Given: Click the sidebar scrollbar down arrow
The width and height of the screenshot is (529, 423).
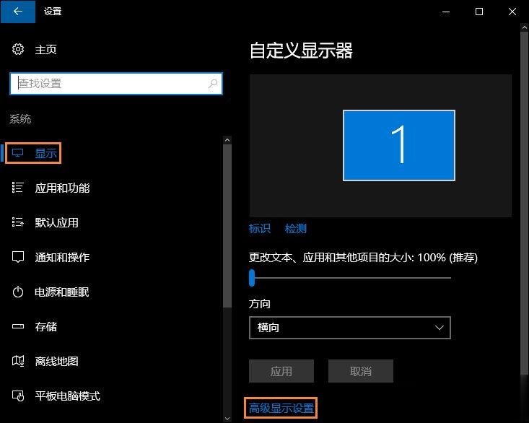Looking at the screenshot, I should click(x=227, y=418).
